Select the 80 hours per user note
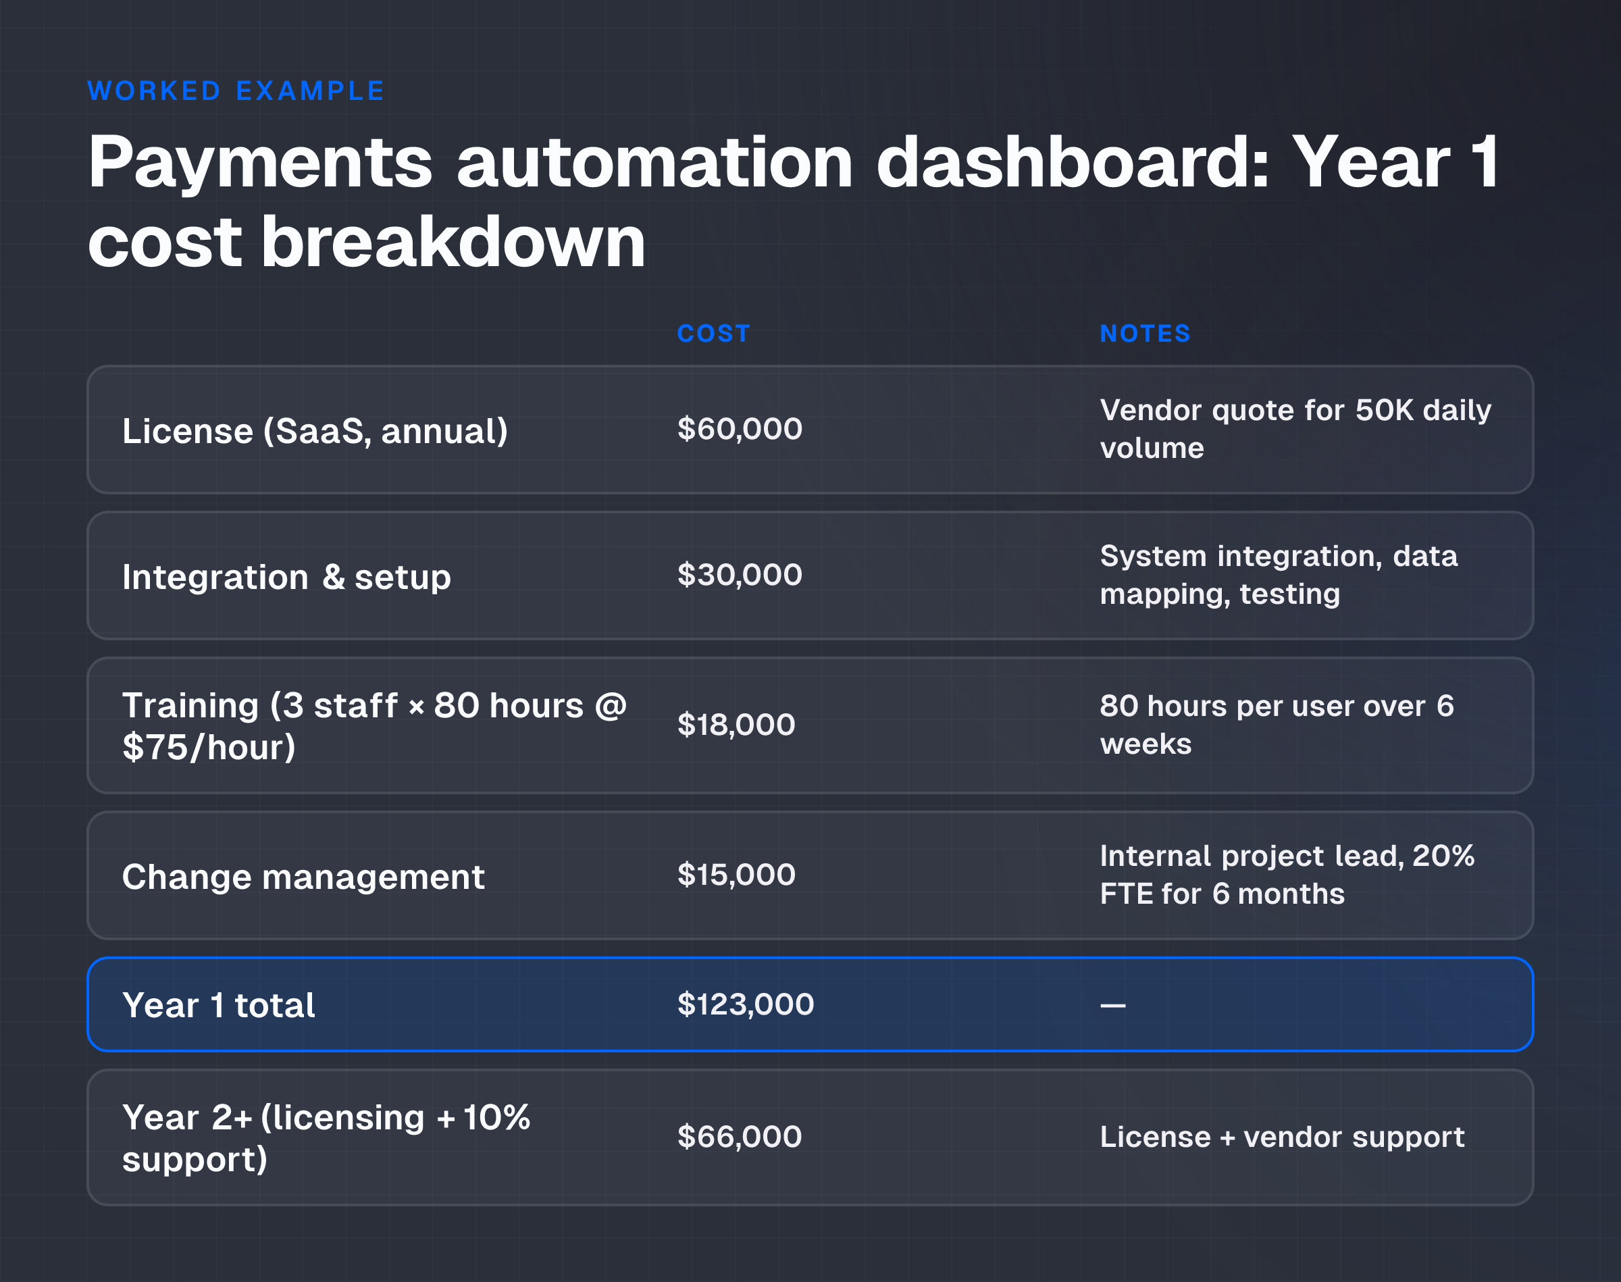Viewport: 1621px width, 1282px height. (1277, 725)
